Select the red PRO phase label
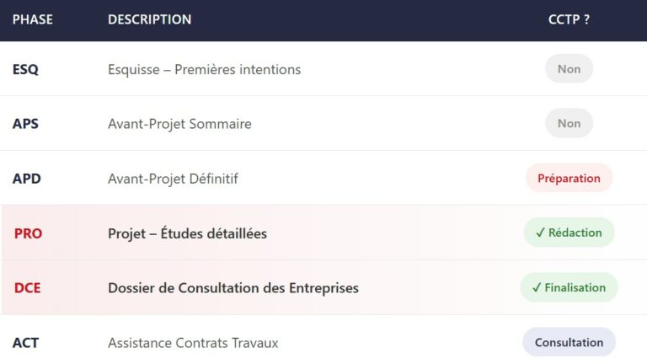 [28, 233]
